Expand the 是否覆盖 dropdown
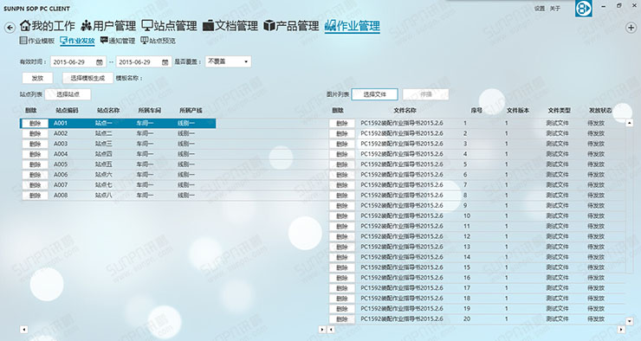The width and height of the screenshot is (641, 341). click(228, 61)
